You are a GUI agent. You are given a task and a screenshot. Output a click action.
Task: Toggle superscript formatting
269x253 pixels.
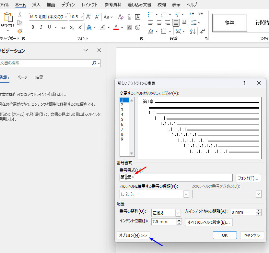pos(80,27)
